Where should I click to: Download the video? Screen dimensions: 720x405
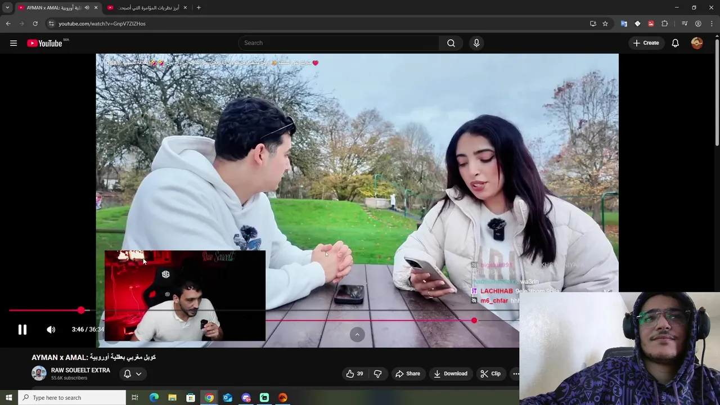coord(451,373)
